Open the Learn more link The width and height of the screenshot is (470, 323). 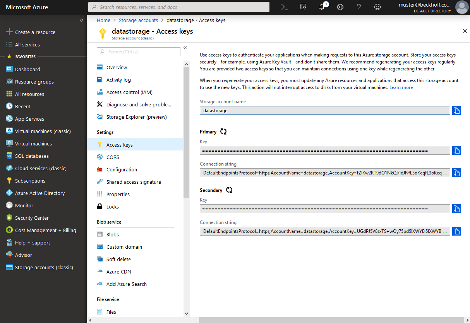click(x=401, y=87)
